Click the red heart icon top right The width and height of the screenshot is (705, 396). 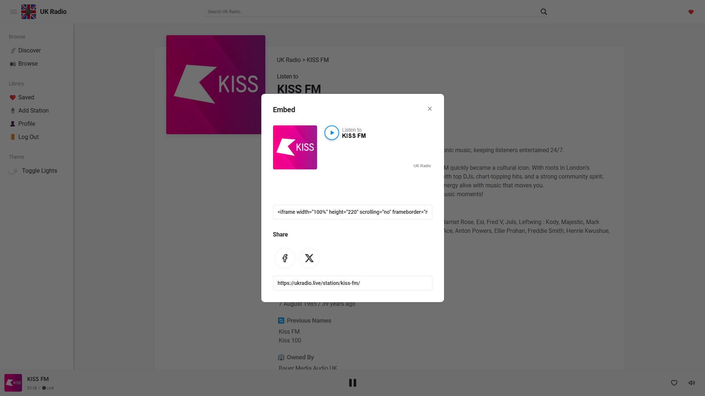(x=691, y=12)
